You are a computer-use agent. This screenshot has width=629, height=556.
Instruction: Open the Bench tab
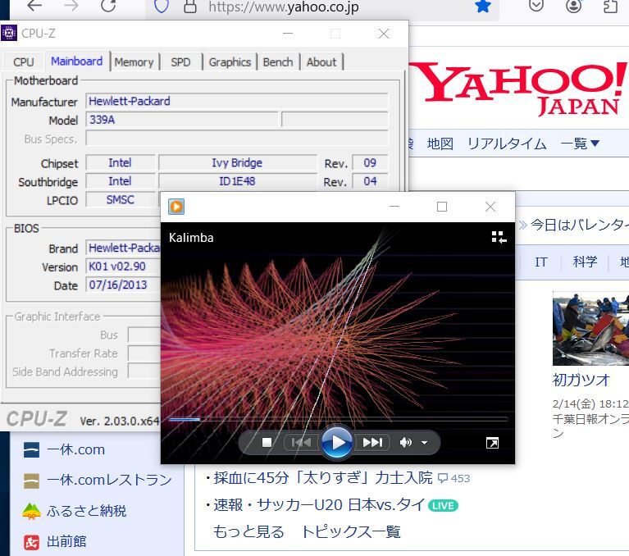[x=278, y=62]
